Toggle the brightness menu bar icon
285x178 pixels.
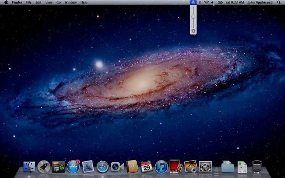coord(193,2)
